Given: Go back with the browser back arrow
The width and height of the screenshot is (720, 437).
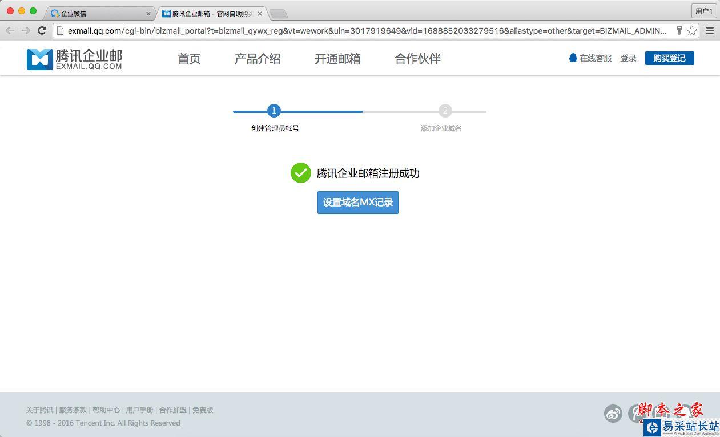Looking at the screenshot, I should (10, 30).
